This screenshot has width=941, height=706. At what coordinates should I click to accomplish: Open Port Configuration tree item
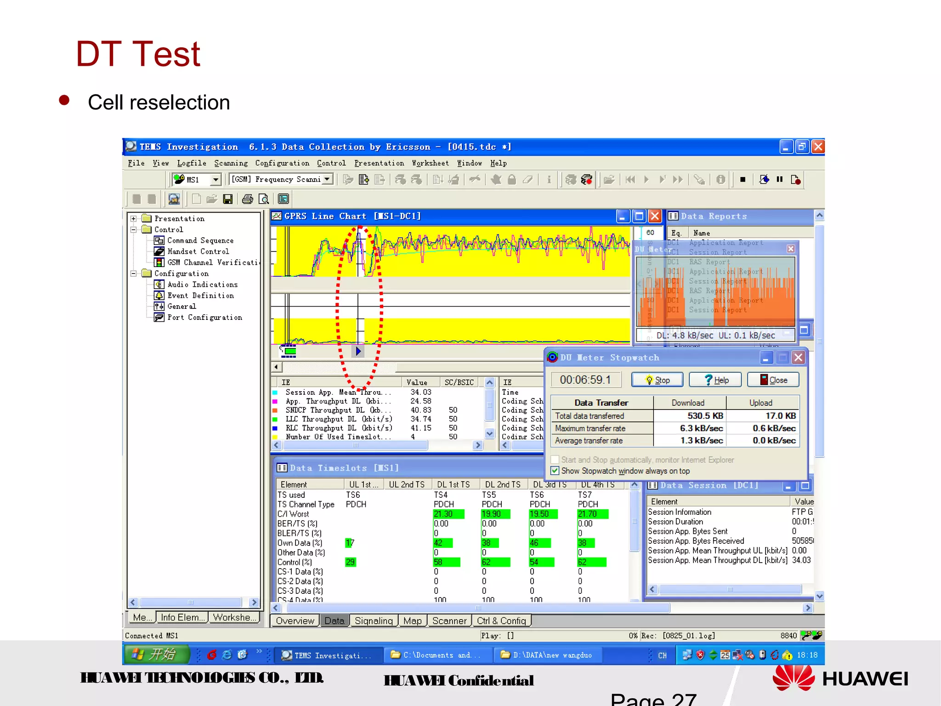pos(204,318)
